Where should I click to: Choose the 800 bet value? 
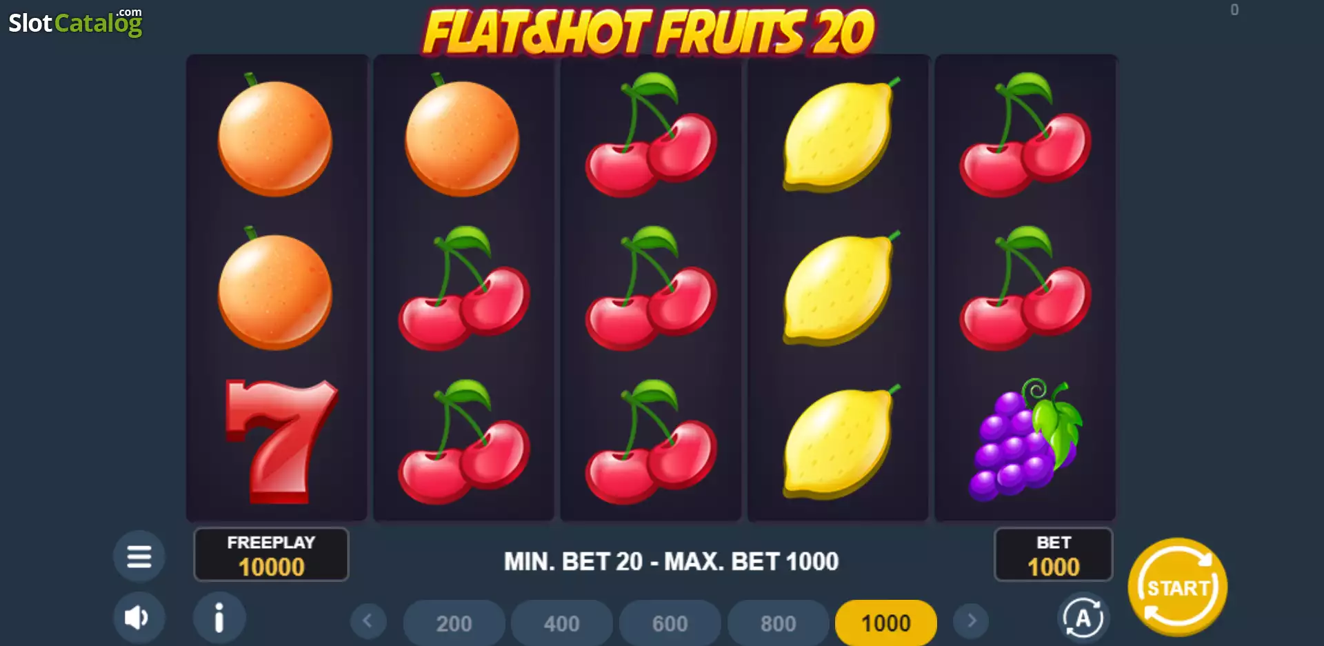click(778, 623)
